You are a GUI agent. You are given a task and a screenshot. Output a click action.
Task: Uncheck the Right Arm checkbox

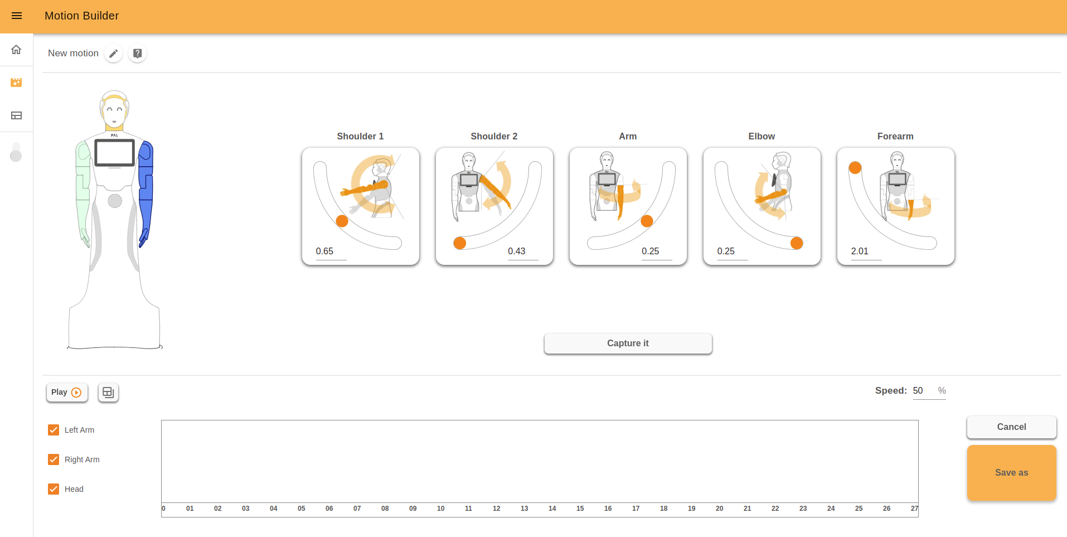coord(54,459)
